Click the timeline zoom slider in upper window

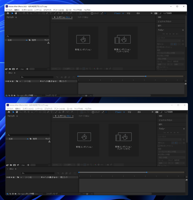[x=86, y=95]
